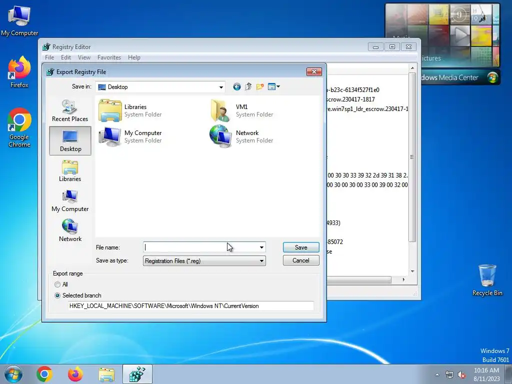Click Registry Editor horizontal scroll right arrow
The width and height of the screenshot is (512, 384).
(x=404, y=279)
